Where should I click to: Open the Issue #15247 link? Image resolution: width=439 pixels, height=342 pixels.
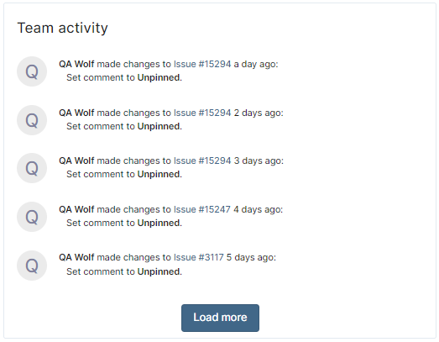coord(202,209)
